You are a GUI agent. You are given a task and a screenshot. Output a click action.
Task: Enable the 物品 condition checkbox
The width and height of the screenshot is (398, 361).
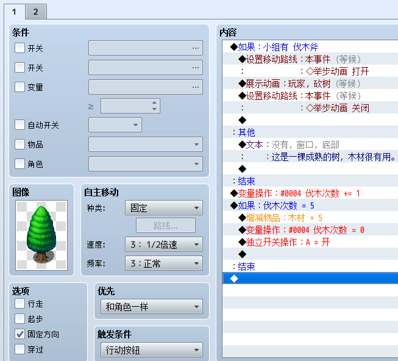point(20,144)
